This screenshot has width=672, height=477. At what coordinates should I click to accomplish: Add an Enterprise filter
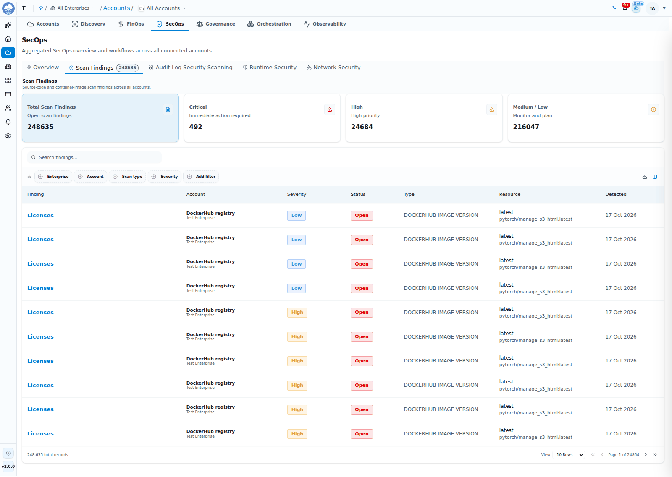pos(53,177)
